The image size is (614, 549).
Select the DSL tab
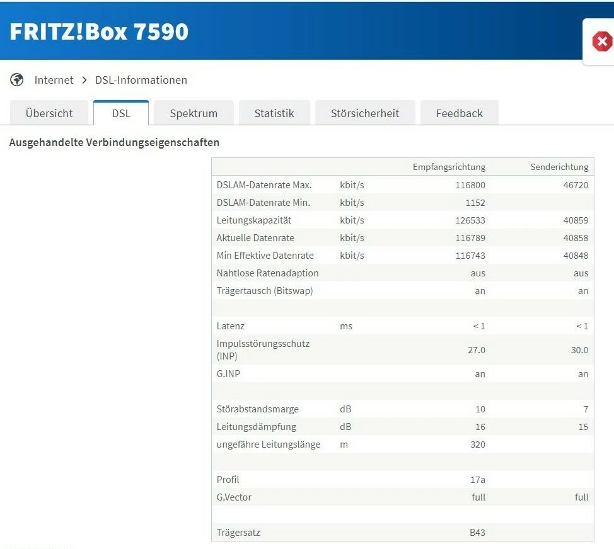click(x=121, y=113)
